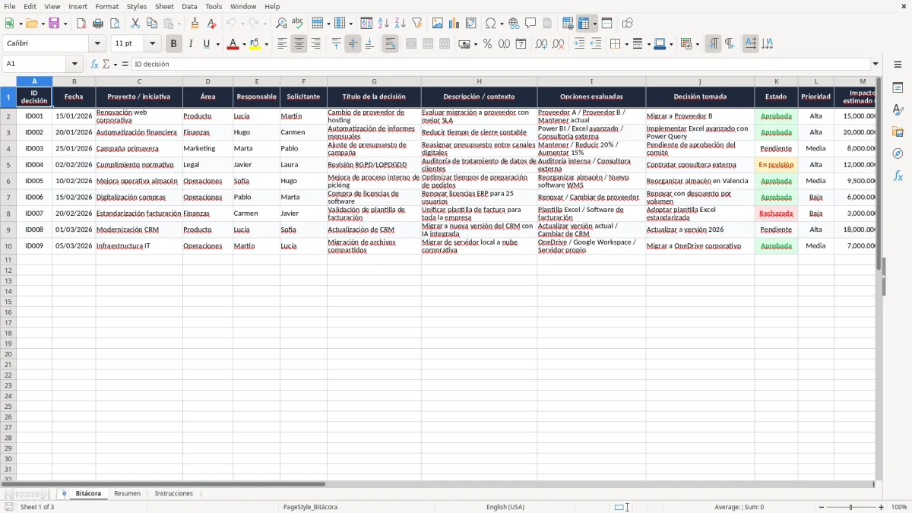Click the zoom in plus button
The width and height of the screenshot is (912, 513).
click(882, 507)
